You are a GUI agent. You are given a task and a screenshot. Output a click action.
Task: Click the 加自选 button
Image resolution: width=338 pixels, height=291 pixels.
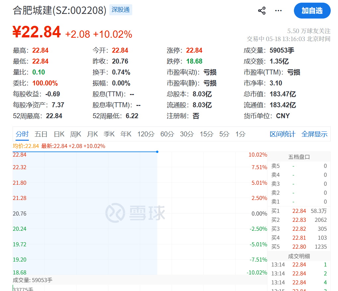click(312, 11)
